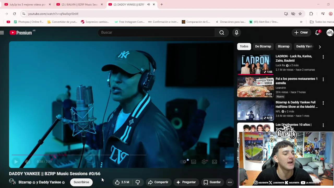This screenshot has width=334, height=188.
Task: Like the video (2.5 M)
Action: coord(122,182)
